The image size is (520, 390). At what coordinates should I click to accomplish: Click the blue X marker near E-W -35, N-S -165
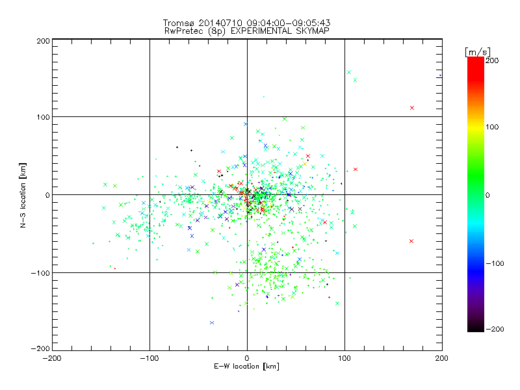click(x=212, y=322)
